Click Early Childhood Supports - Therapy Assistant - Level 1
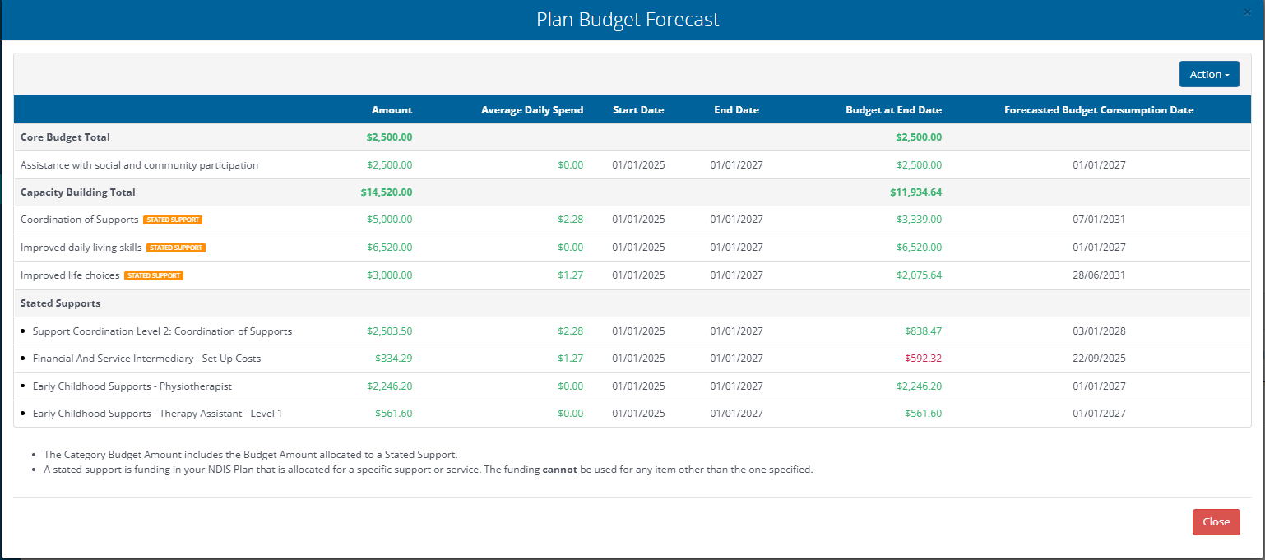Viewport: 1265px width, 560px height. [157, 414]
